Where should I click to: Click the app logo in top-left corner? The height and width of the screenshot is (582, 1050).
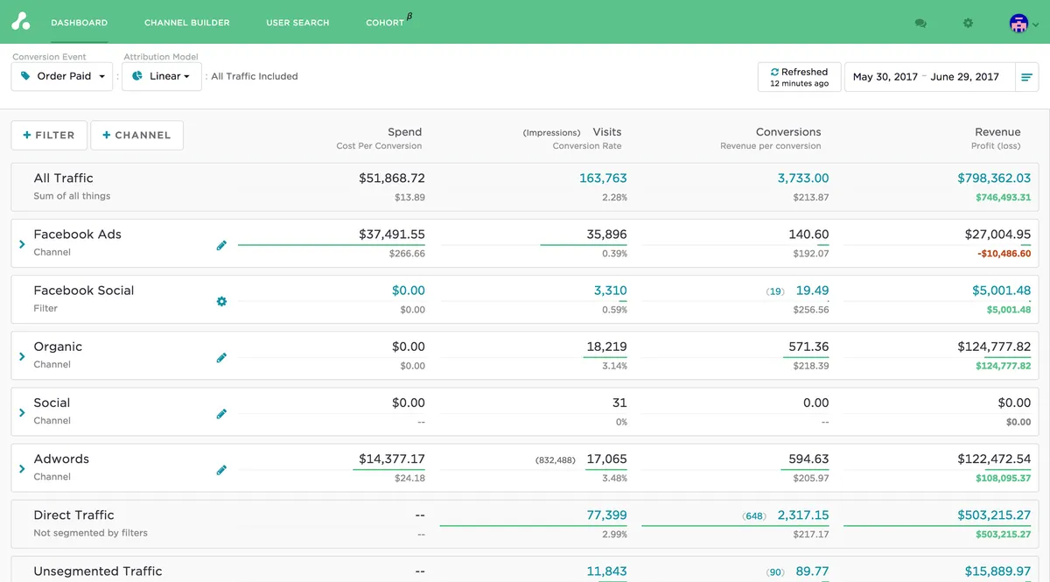[21, 22]
